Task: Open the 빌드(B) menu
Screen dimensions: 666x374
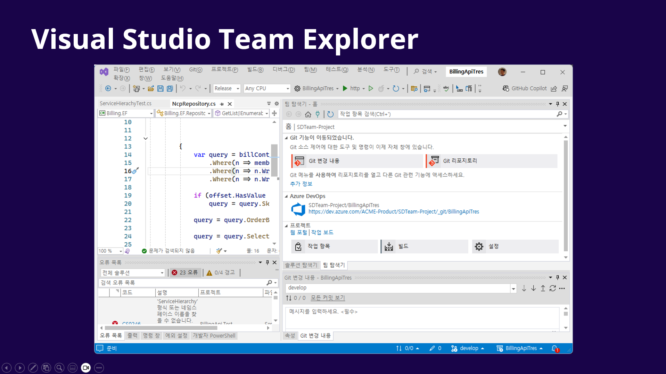Action: (255, 70)
